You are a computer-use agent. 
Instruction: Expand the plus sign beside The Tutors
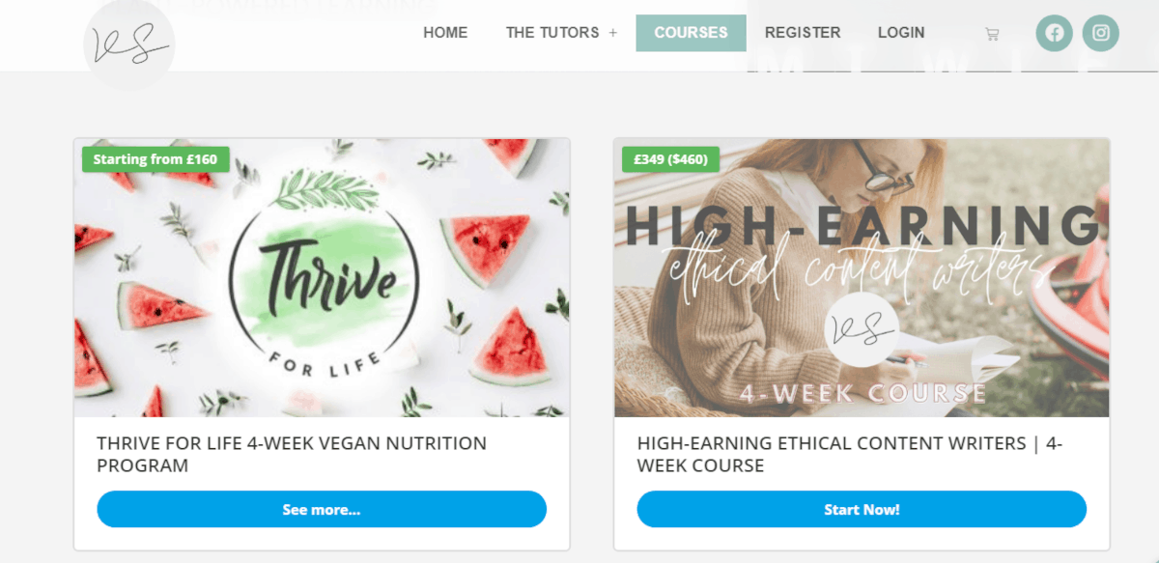click(x=612, y=33)
